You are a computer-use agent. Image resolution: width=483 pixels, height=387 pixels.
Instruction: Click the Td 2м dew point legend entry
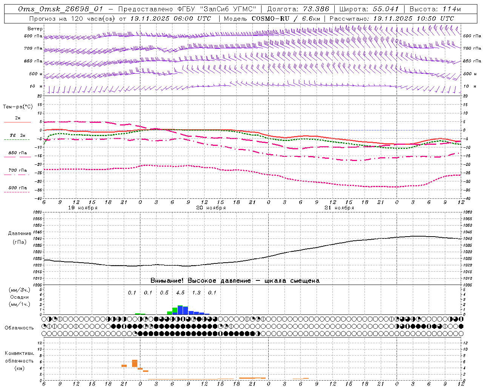tap(18, 135)
